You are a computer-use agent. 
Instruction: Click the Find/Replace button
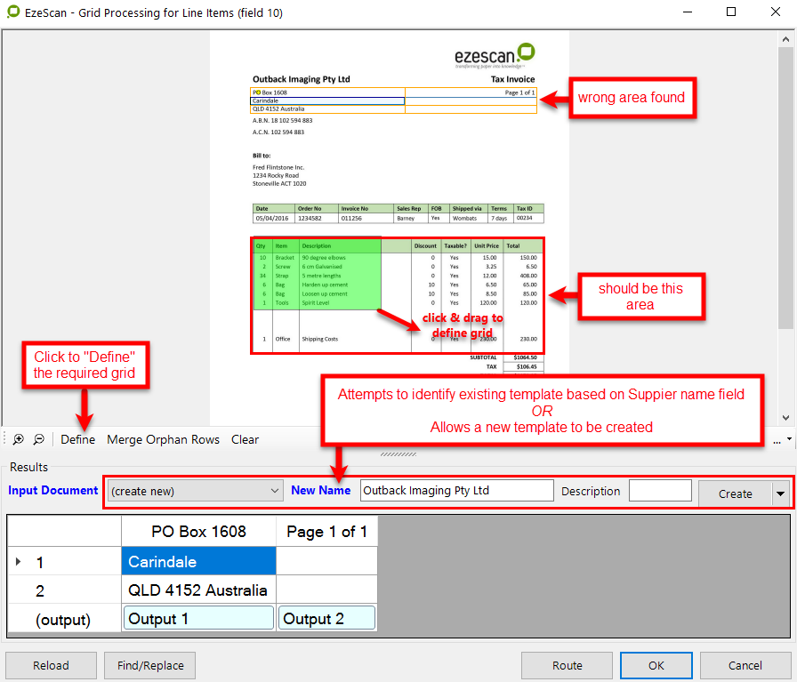149,665
